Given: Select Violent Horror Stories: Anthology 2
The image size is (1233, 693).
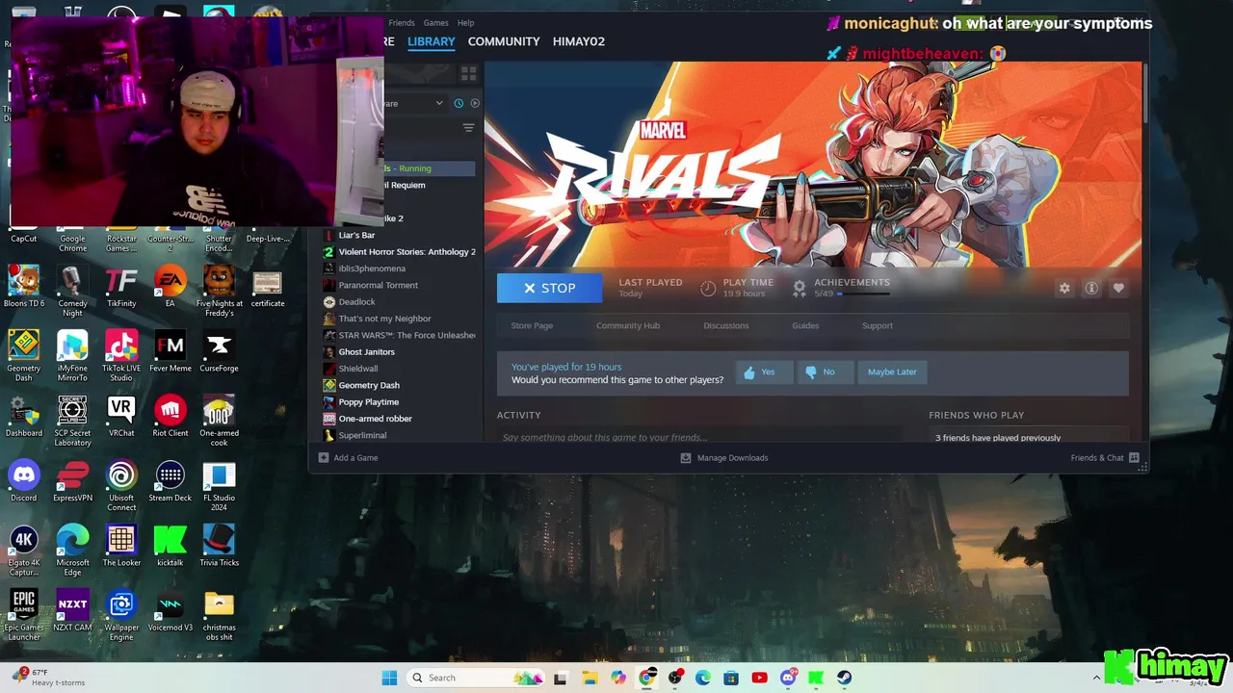Looking at the screenshot, I should (x=400, y=252).
